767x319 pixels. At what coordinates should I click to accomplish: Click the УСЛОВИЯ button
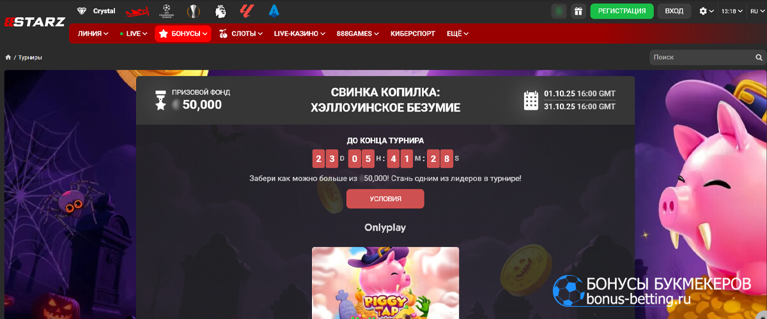pos(385,198)
